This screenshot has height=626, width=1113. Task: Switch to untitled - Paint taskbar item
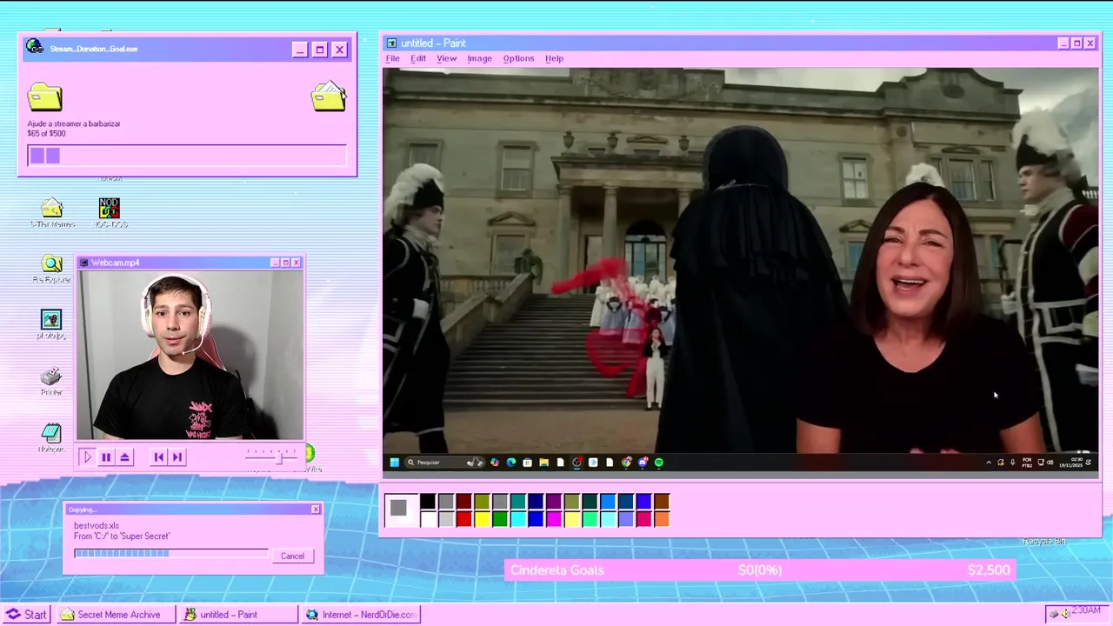[238, 615]
